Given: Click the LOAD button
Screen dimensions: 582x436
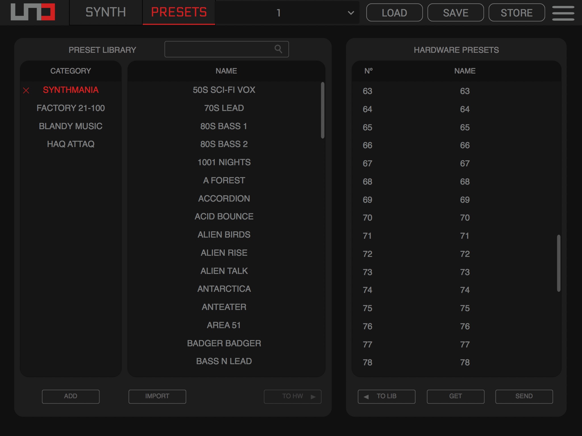Looking at the screenshot, I should click(394, 13).
